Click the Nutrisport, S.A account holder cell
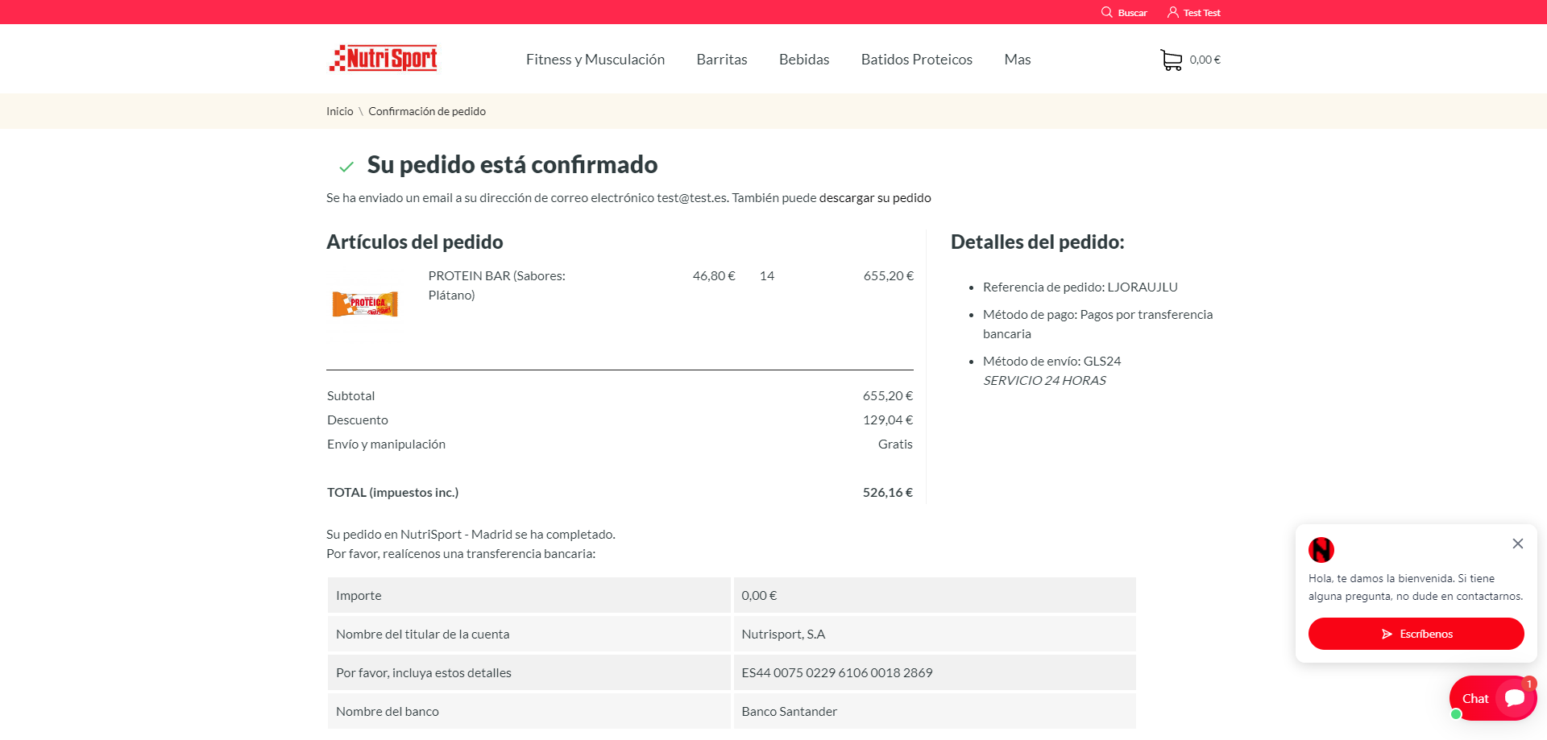The width and height of the screenshot is (1547, 740). [935, 635]
